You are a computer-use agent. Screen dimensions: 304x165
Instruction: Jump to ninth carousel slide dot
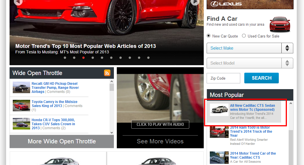point(139,58)
